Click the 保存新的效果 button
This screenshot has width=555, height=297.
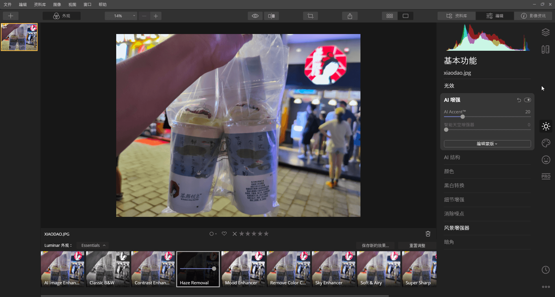[375, 245]
